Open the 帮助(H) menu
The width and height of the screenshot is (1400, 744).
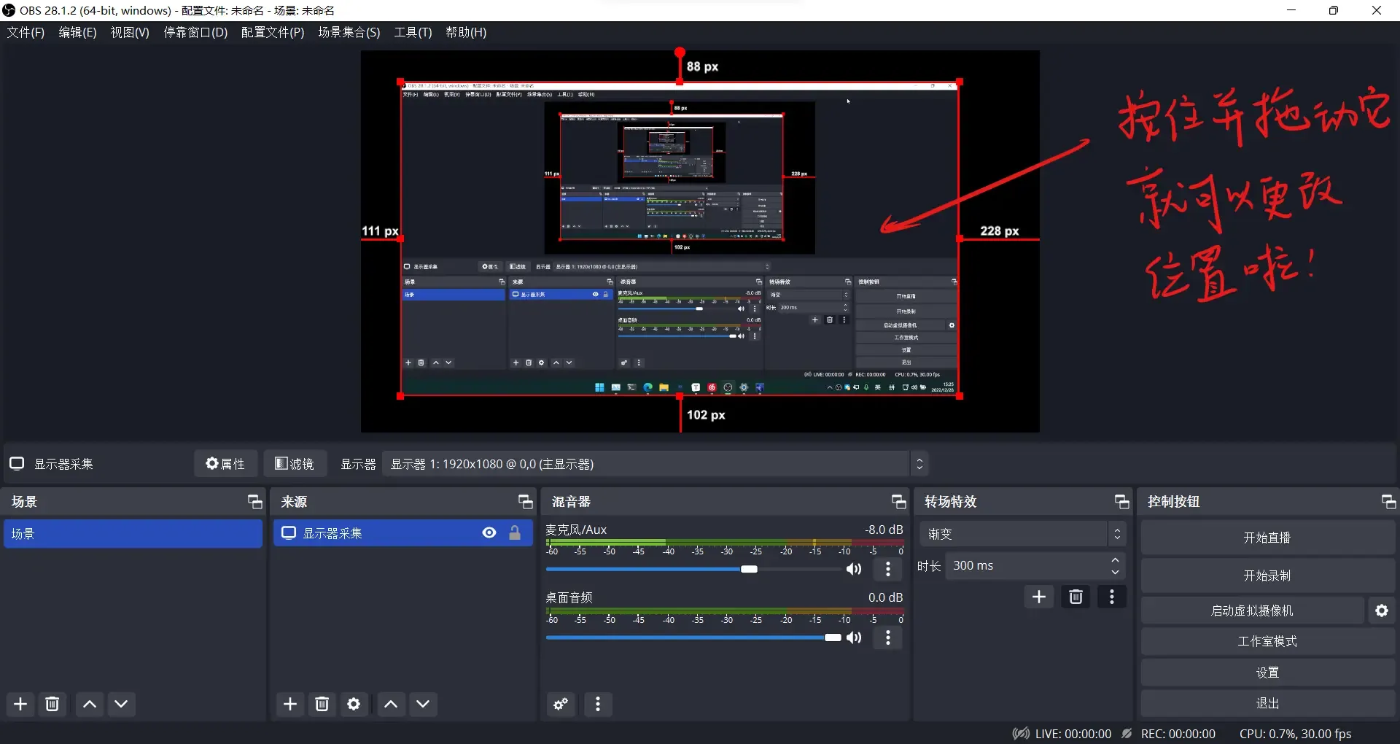coord(466,32)
